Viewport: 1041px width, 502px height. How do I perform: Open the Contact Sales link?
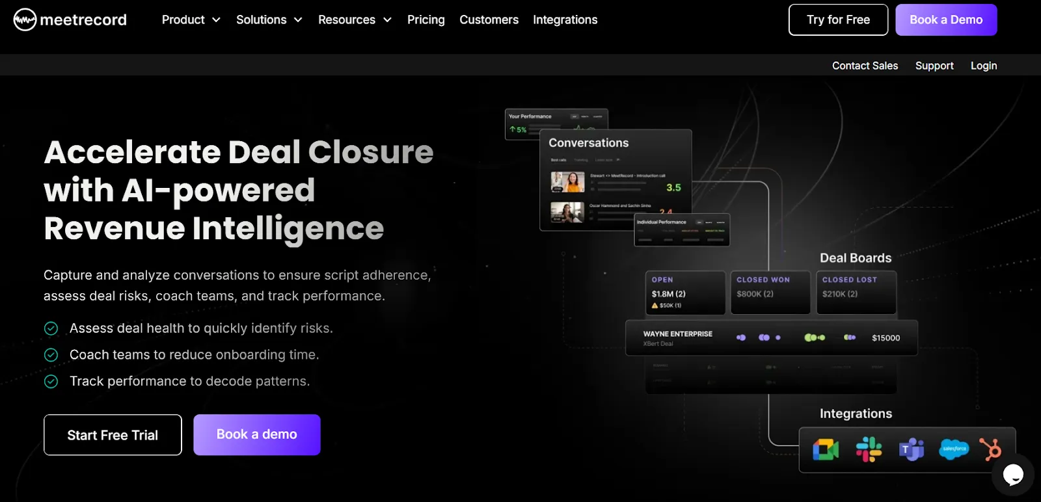tap(865, 66)
